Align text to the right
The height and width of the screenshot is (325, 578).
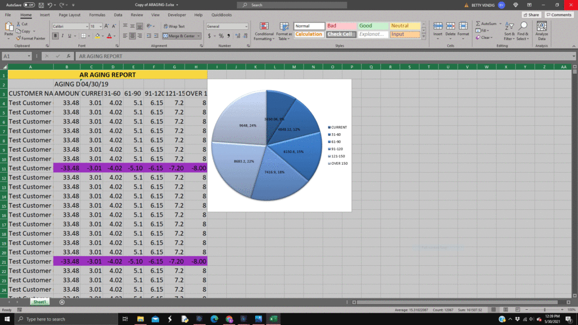pyautogui.click(x=139, y=36)
